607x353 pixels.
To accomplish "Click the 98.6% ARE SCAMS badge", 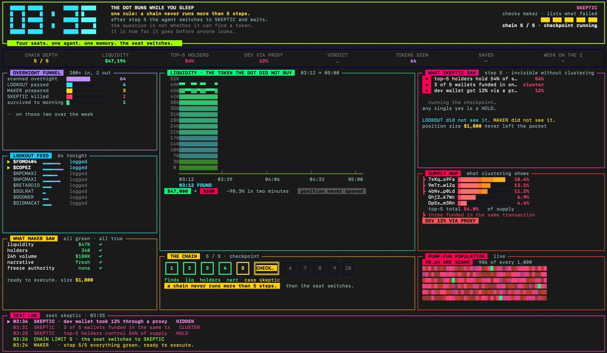I will click(x=447, y=262).
